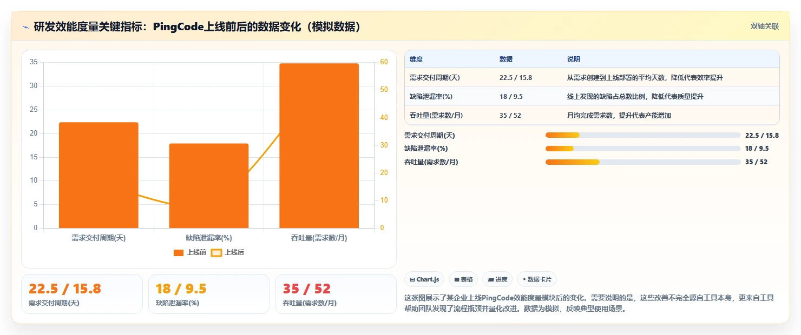Viewport: 801px width, 335px height.
Task: Click the 双轴关联 badge in the header
Action: (764, 26)
